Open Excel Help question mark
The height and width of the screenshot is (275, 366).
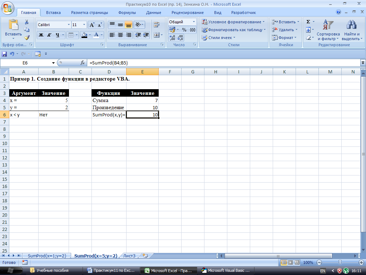pos(338,12)
